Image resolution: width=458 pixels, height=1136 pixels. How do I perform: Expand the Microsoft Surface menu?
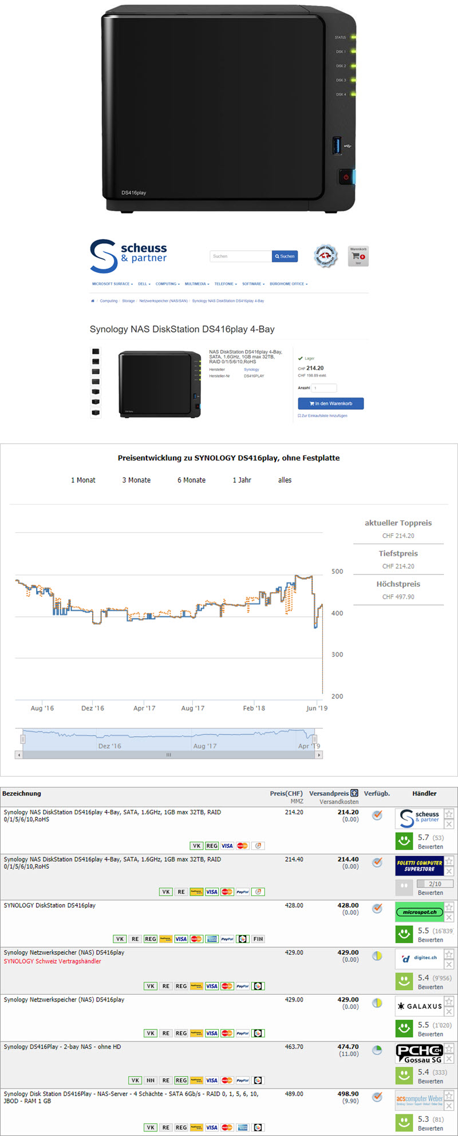pos(112,284)
